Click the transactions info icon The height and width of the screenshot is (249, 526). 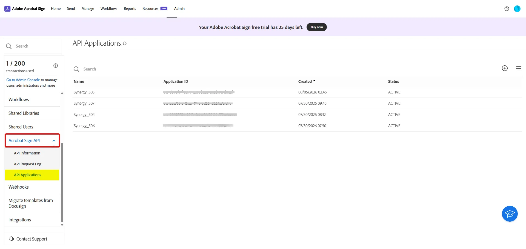[x=56, y=66]
